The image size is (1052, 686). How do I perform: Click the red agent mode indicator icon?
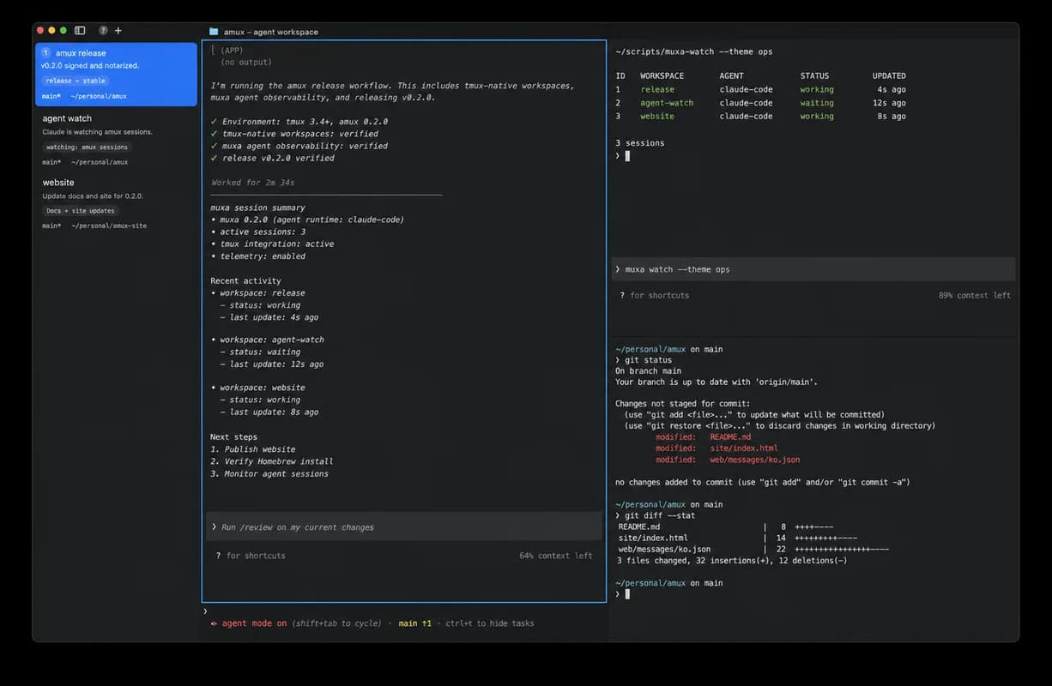click(214, 623)
